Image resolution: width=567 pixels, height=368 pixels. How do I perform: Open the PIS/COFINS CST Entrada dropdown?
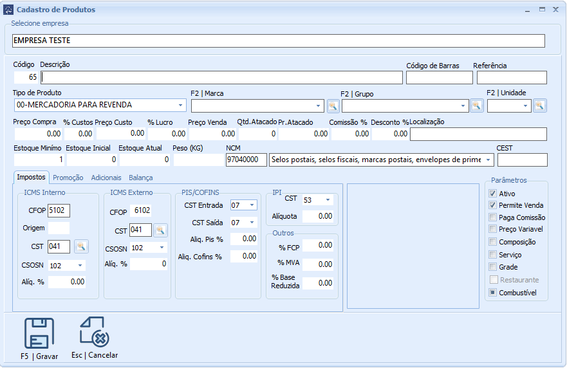coord(252,205)
